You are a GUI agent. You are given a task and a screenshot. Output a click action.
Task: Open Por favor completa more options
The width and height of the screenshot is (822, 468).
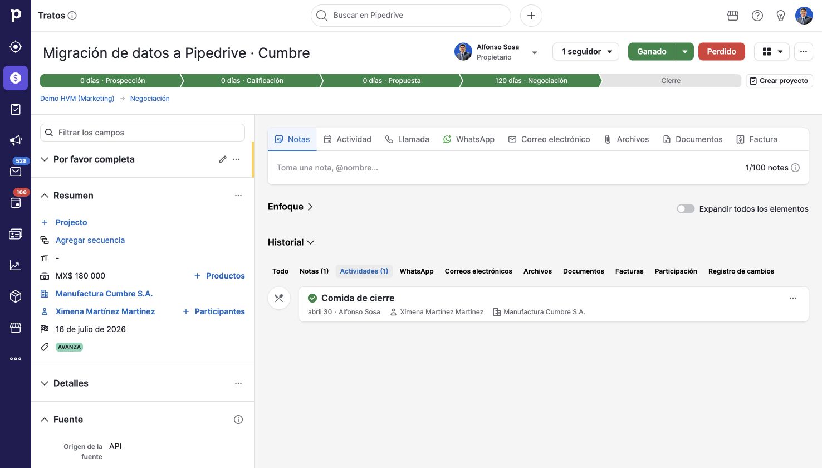point(236,159)
